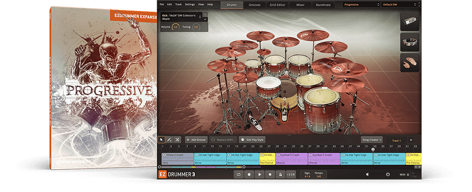Screen dimensions: 472x192
Task: Click the Edit Play Style button
Action: pos(252,140)
